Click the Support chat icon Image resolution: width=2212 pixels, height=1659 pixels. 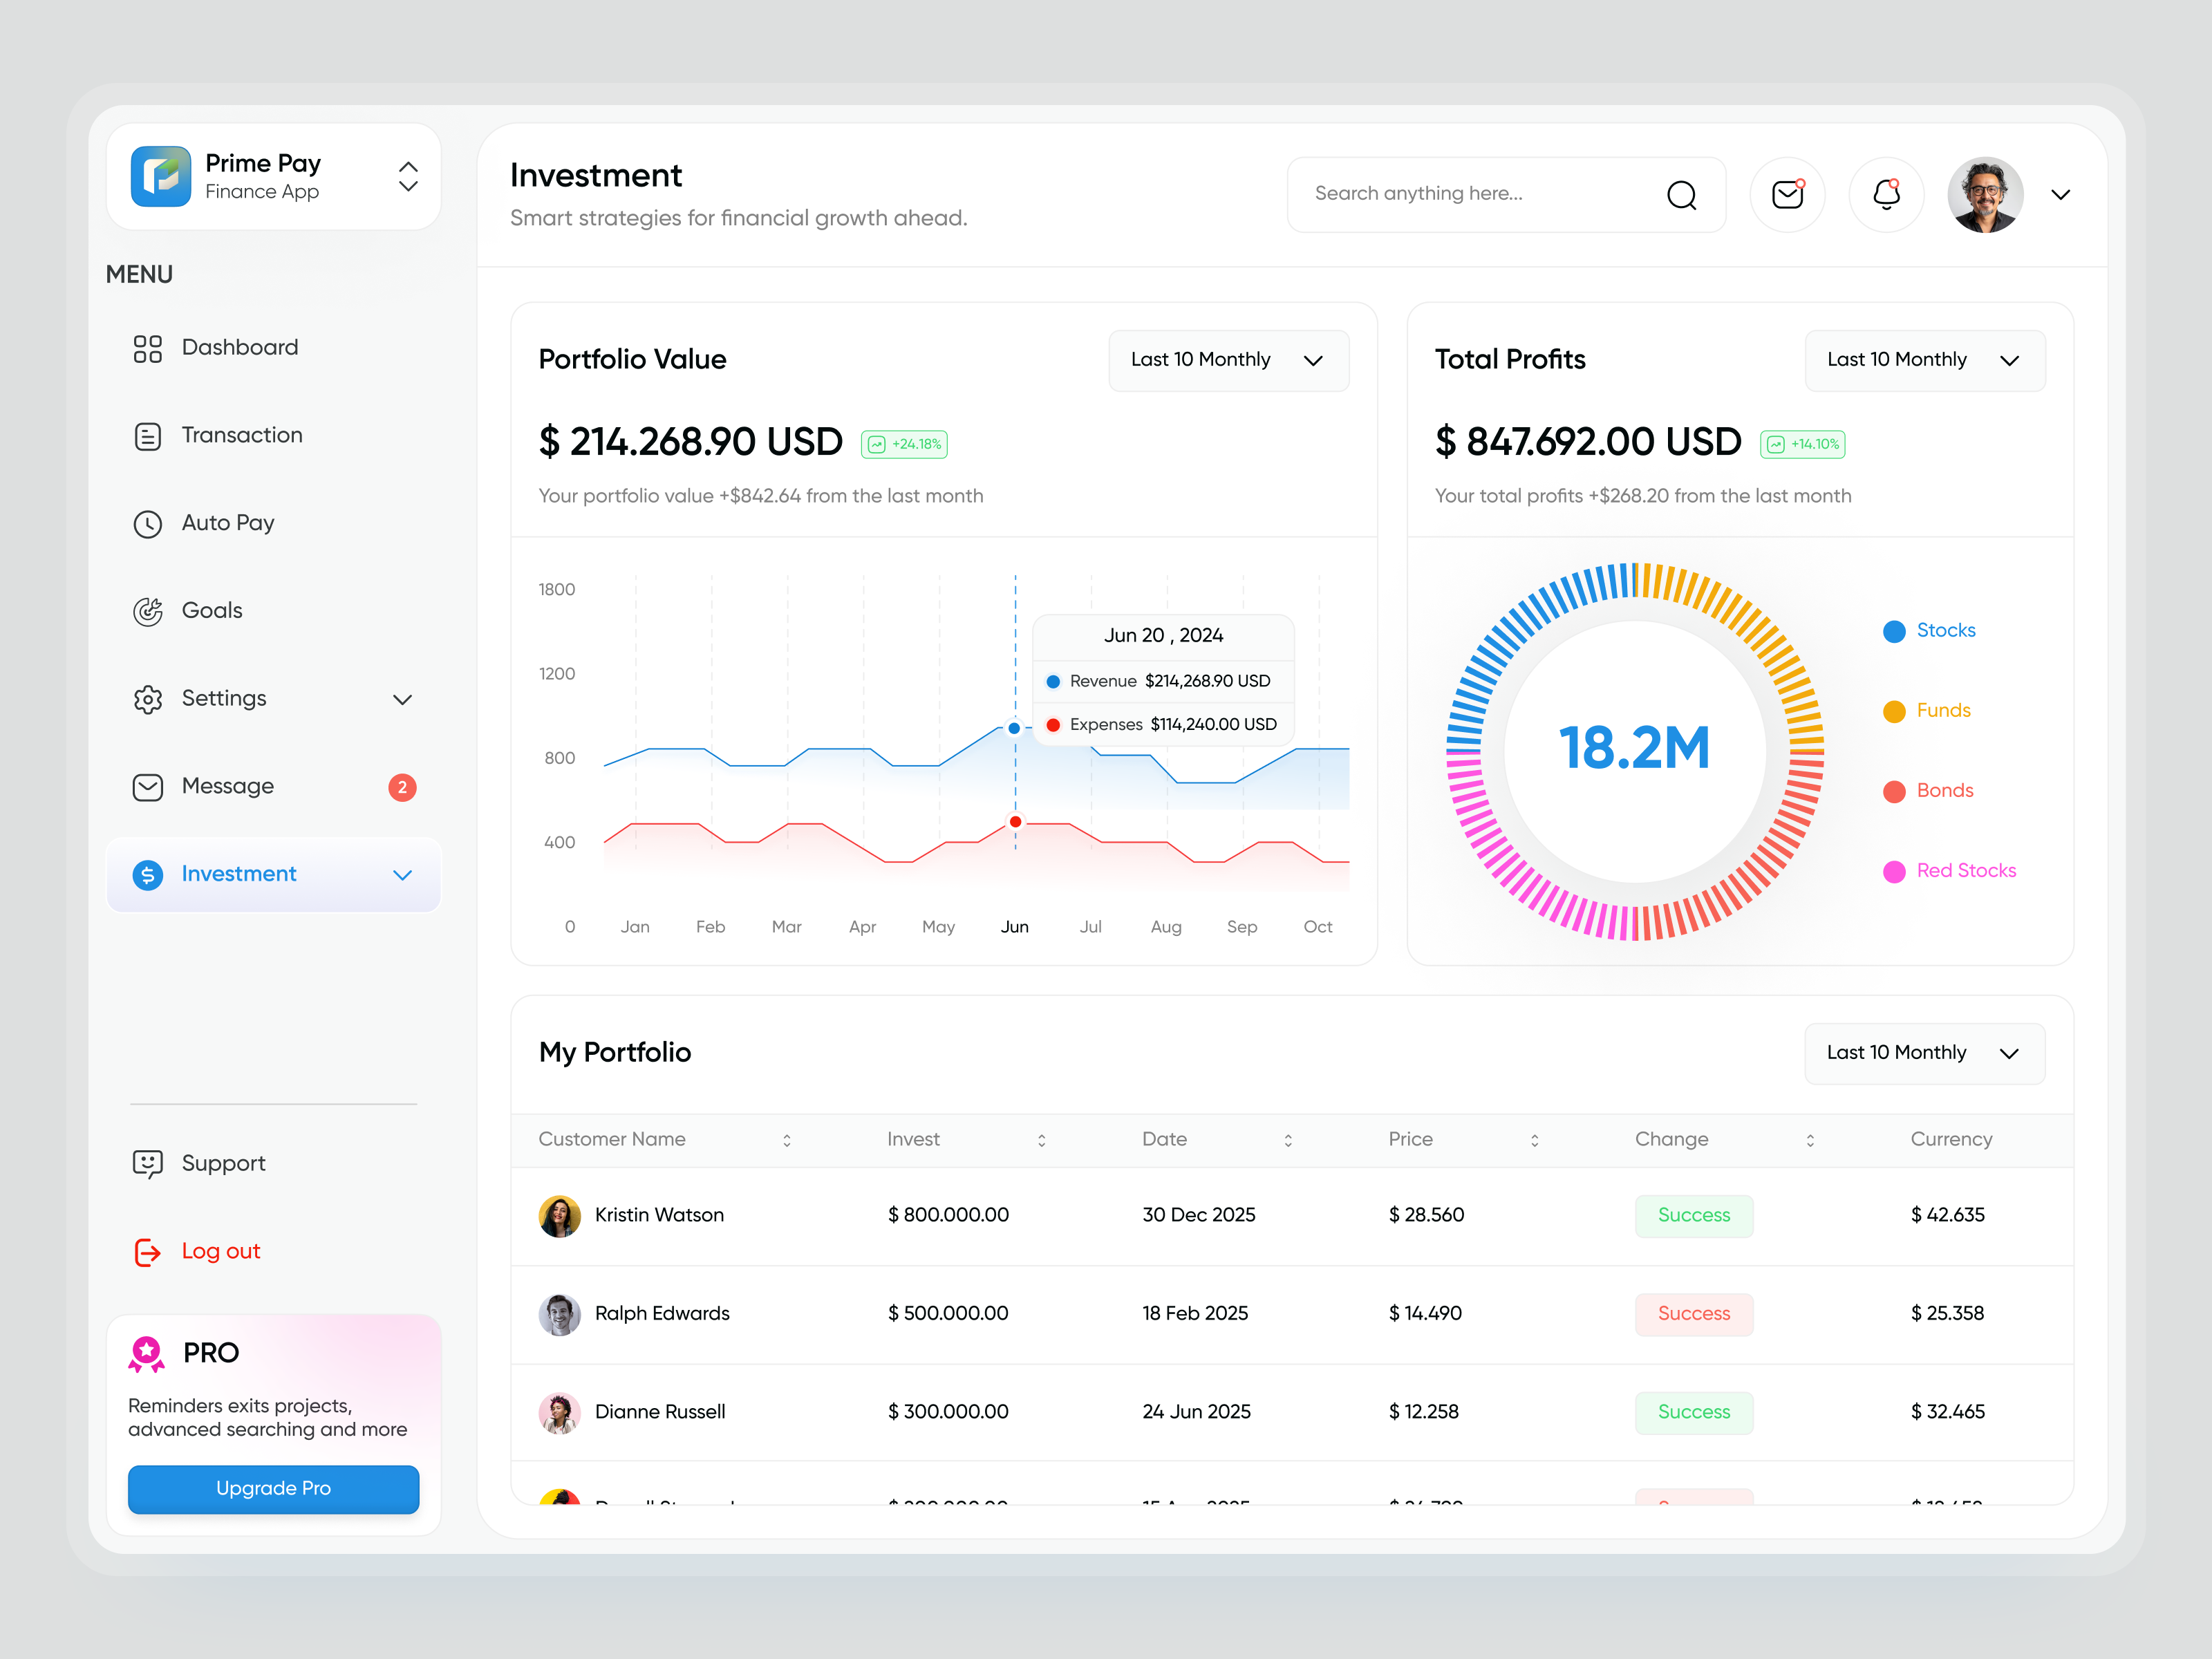tap(148, 1163)
